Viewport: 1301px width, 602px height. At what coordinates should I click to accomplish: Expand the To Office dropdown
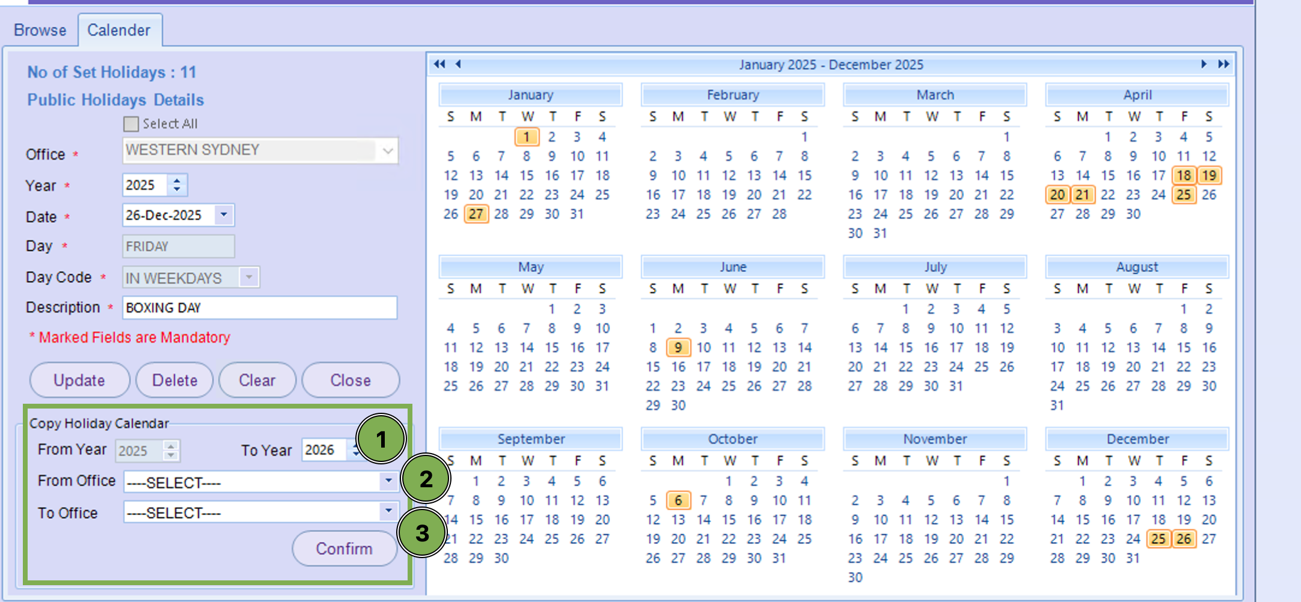(x=388, y=512)
